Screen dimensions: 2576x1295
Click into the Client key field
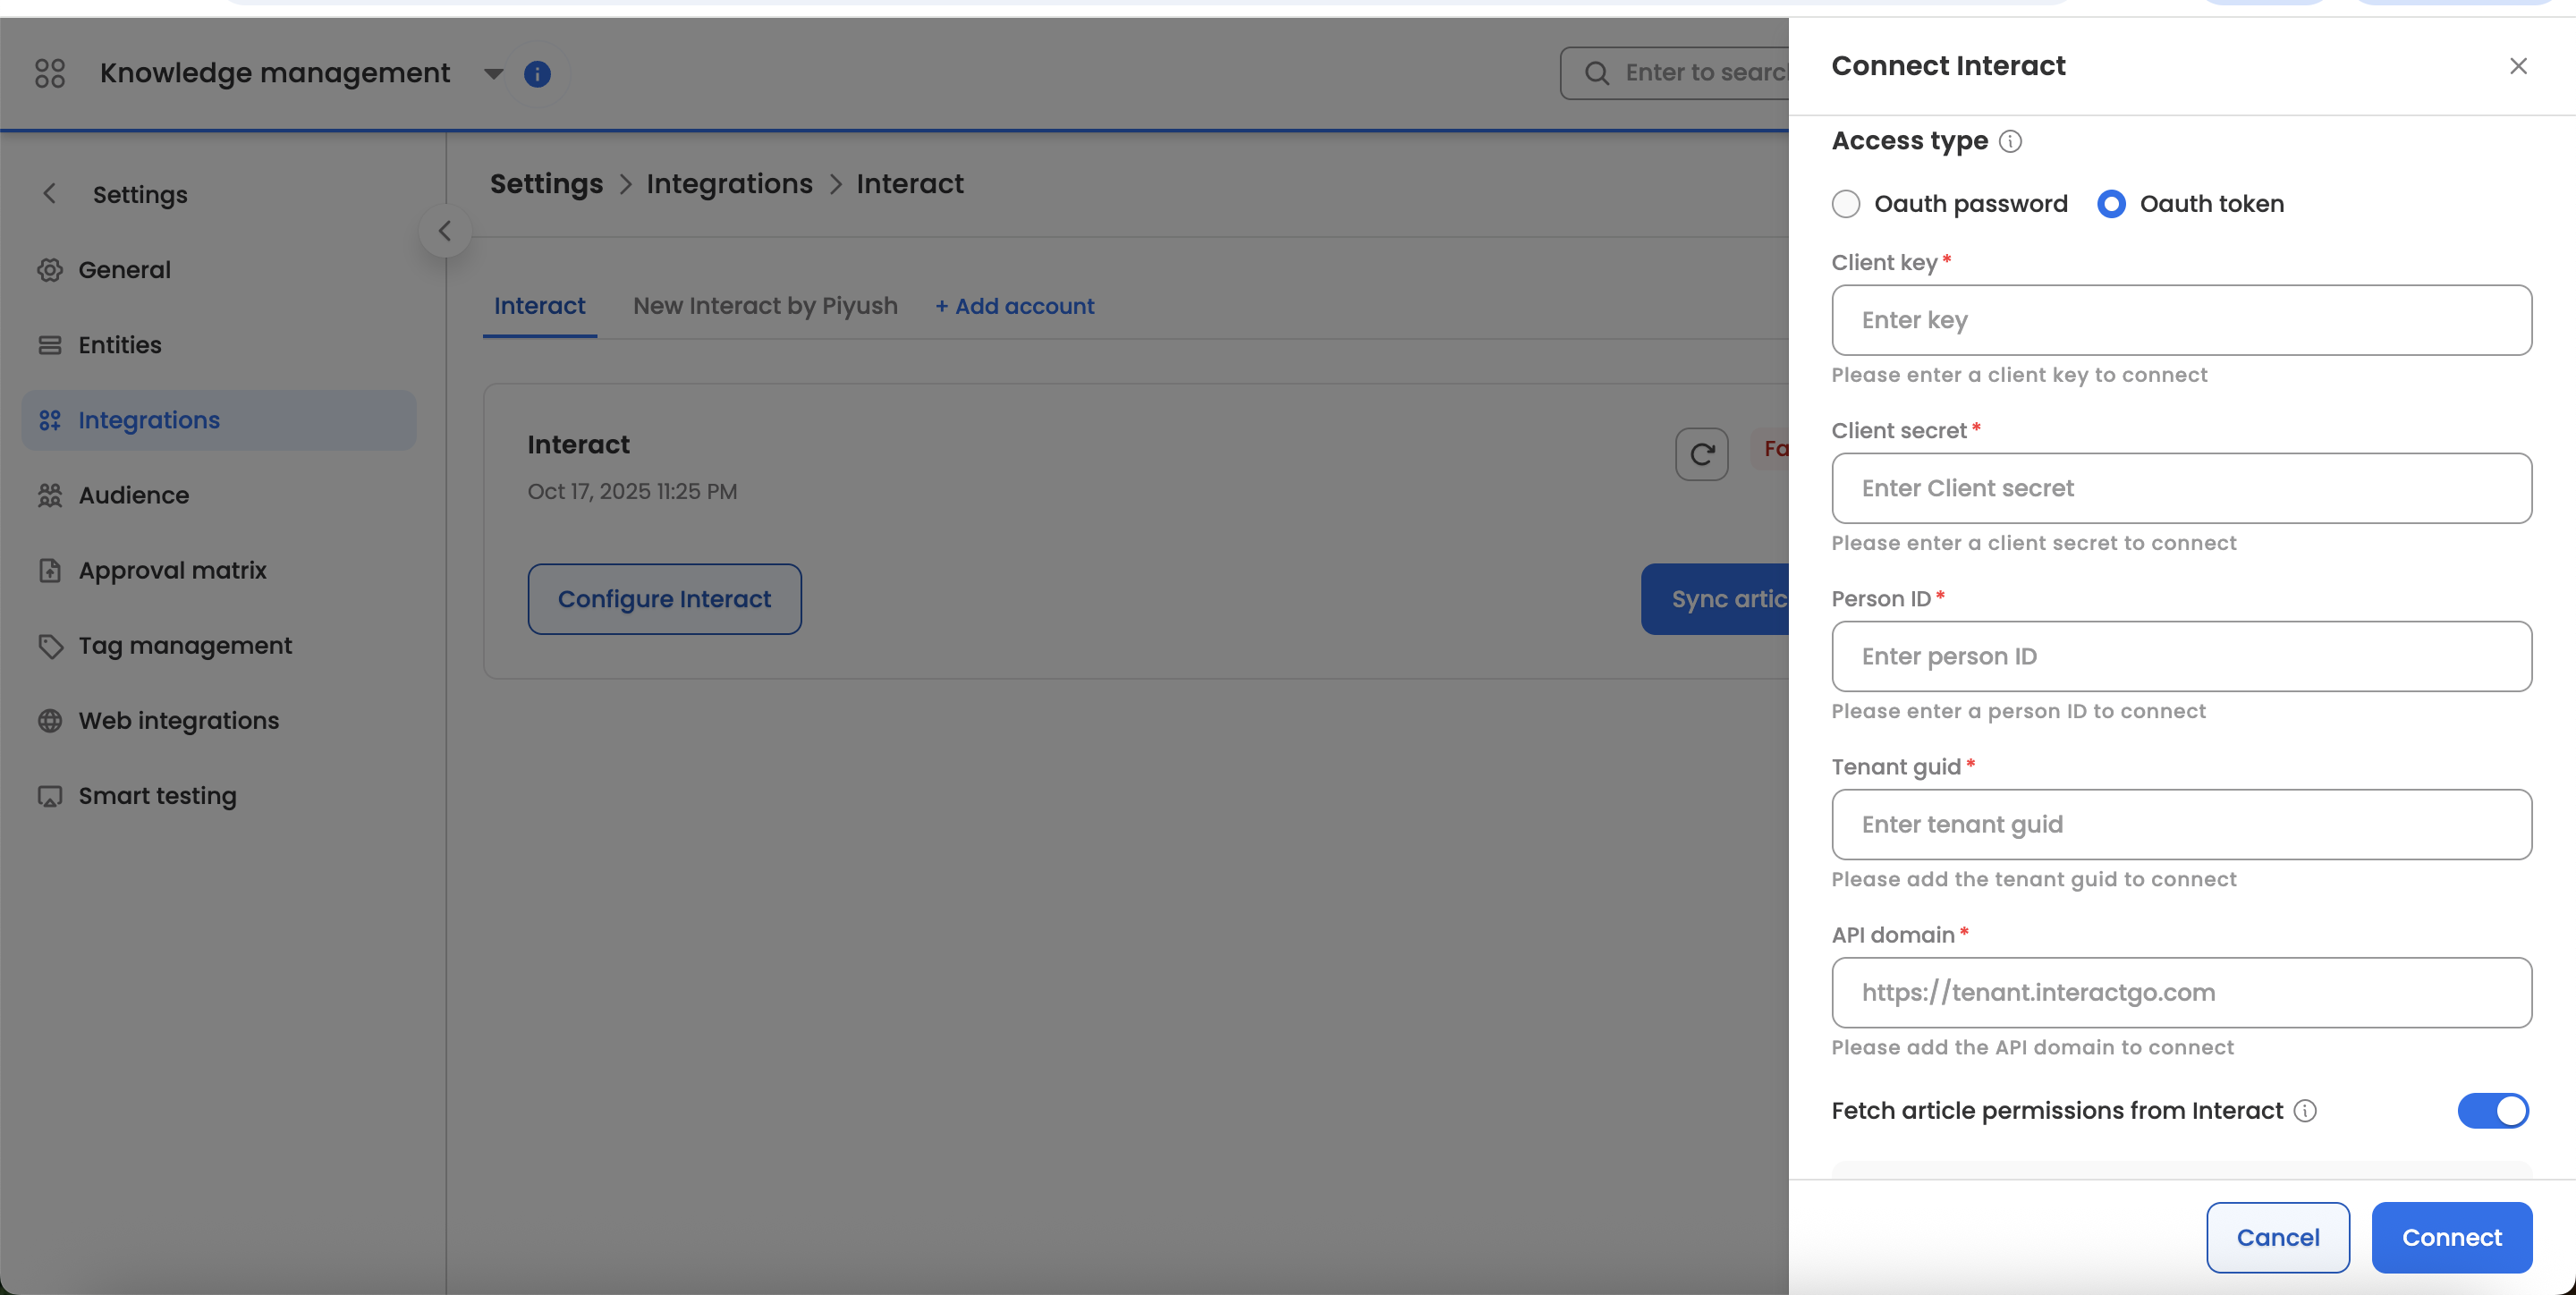[x=2181, y=320]
